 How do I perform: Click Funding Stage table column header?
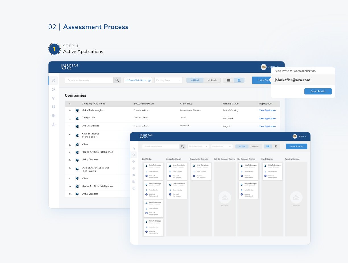coord(231,104)
